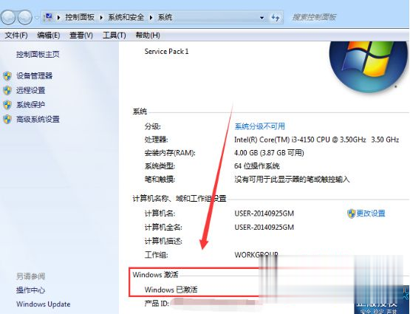Select the 分级: label
Screen dimensions: 410x314
(152, 126)
